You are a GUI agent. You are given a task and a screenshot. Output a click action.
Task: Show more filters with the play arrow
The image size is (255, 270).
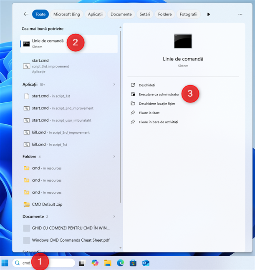click(x=209, y=14)
